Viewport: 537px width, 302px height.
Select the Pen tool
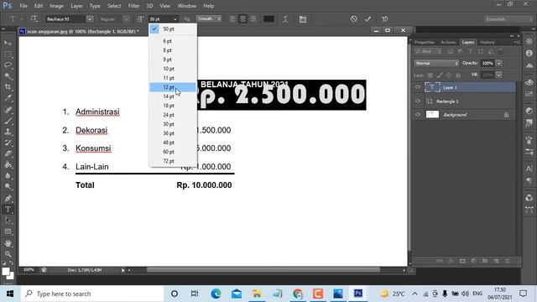[x=8, y=198]
